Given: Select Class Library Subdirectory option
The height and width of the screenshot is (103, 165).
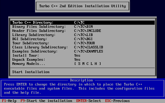Looking at the screenshot, I should coord(82,47).
